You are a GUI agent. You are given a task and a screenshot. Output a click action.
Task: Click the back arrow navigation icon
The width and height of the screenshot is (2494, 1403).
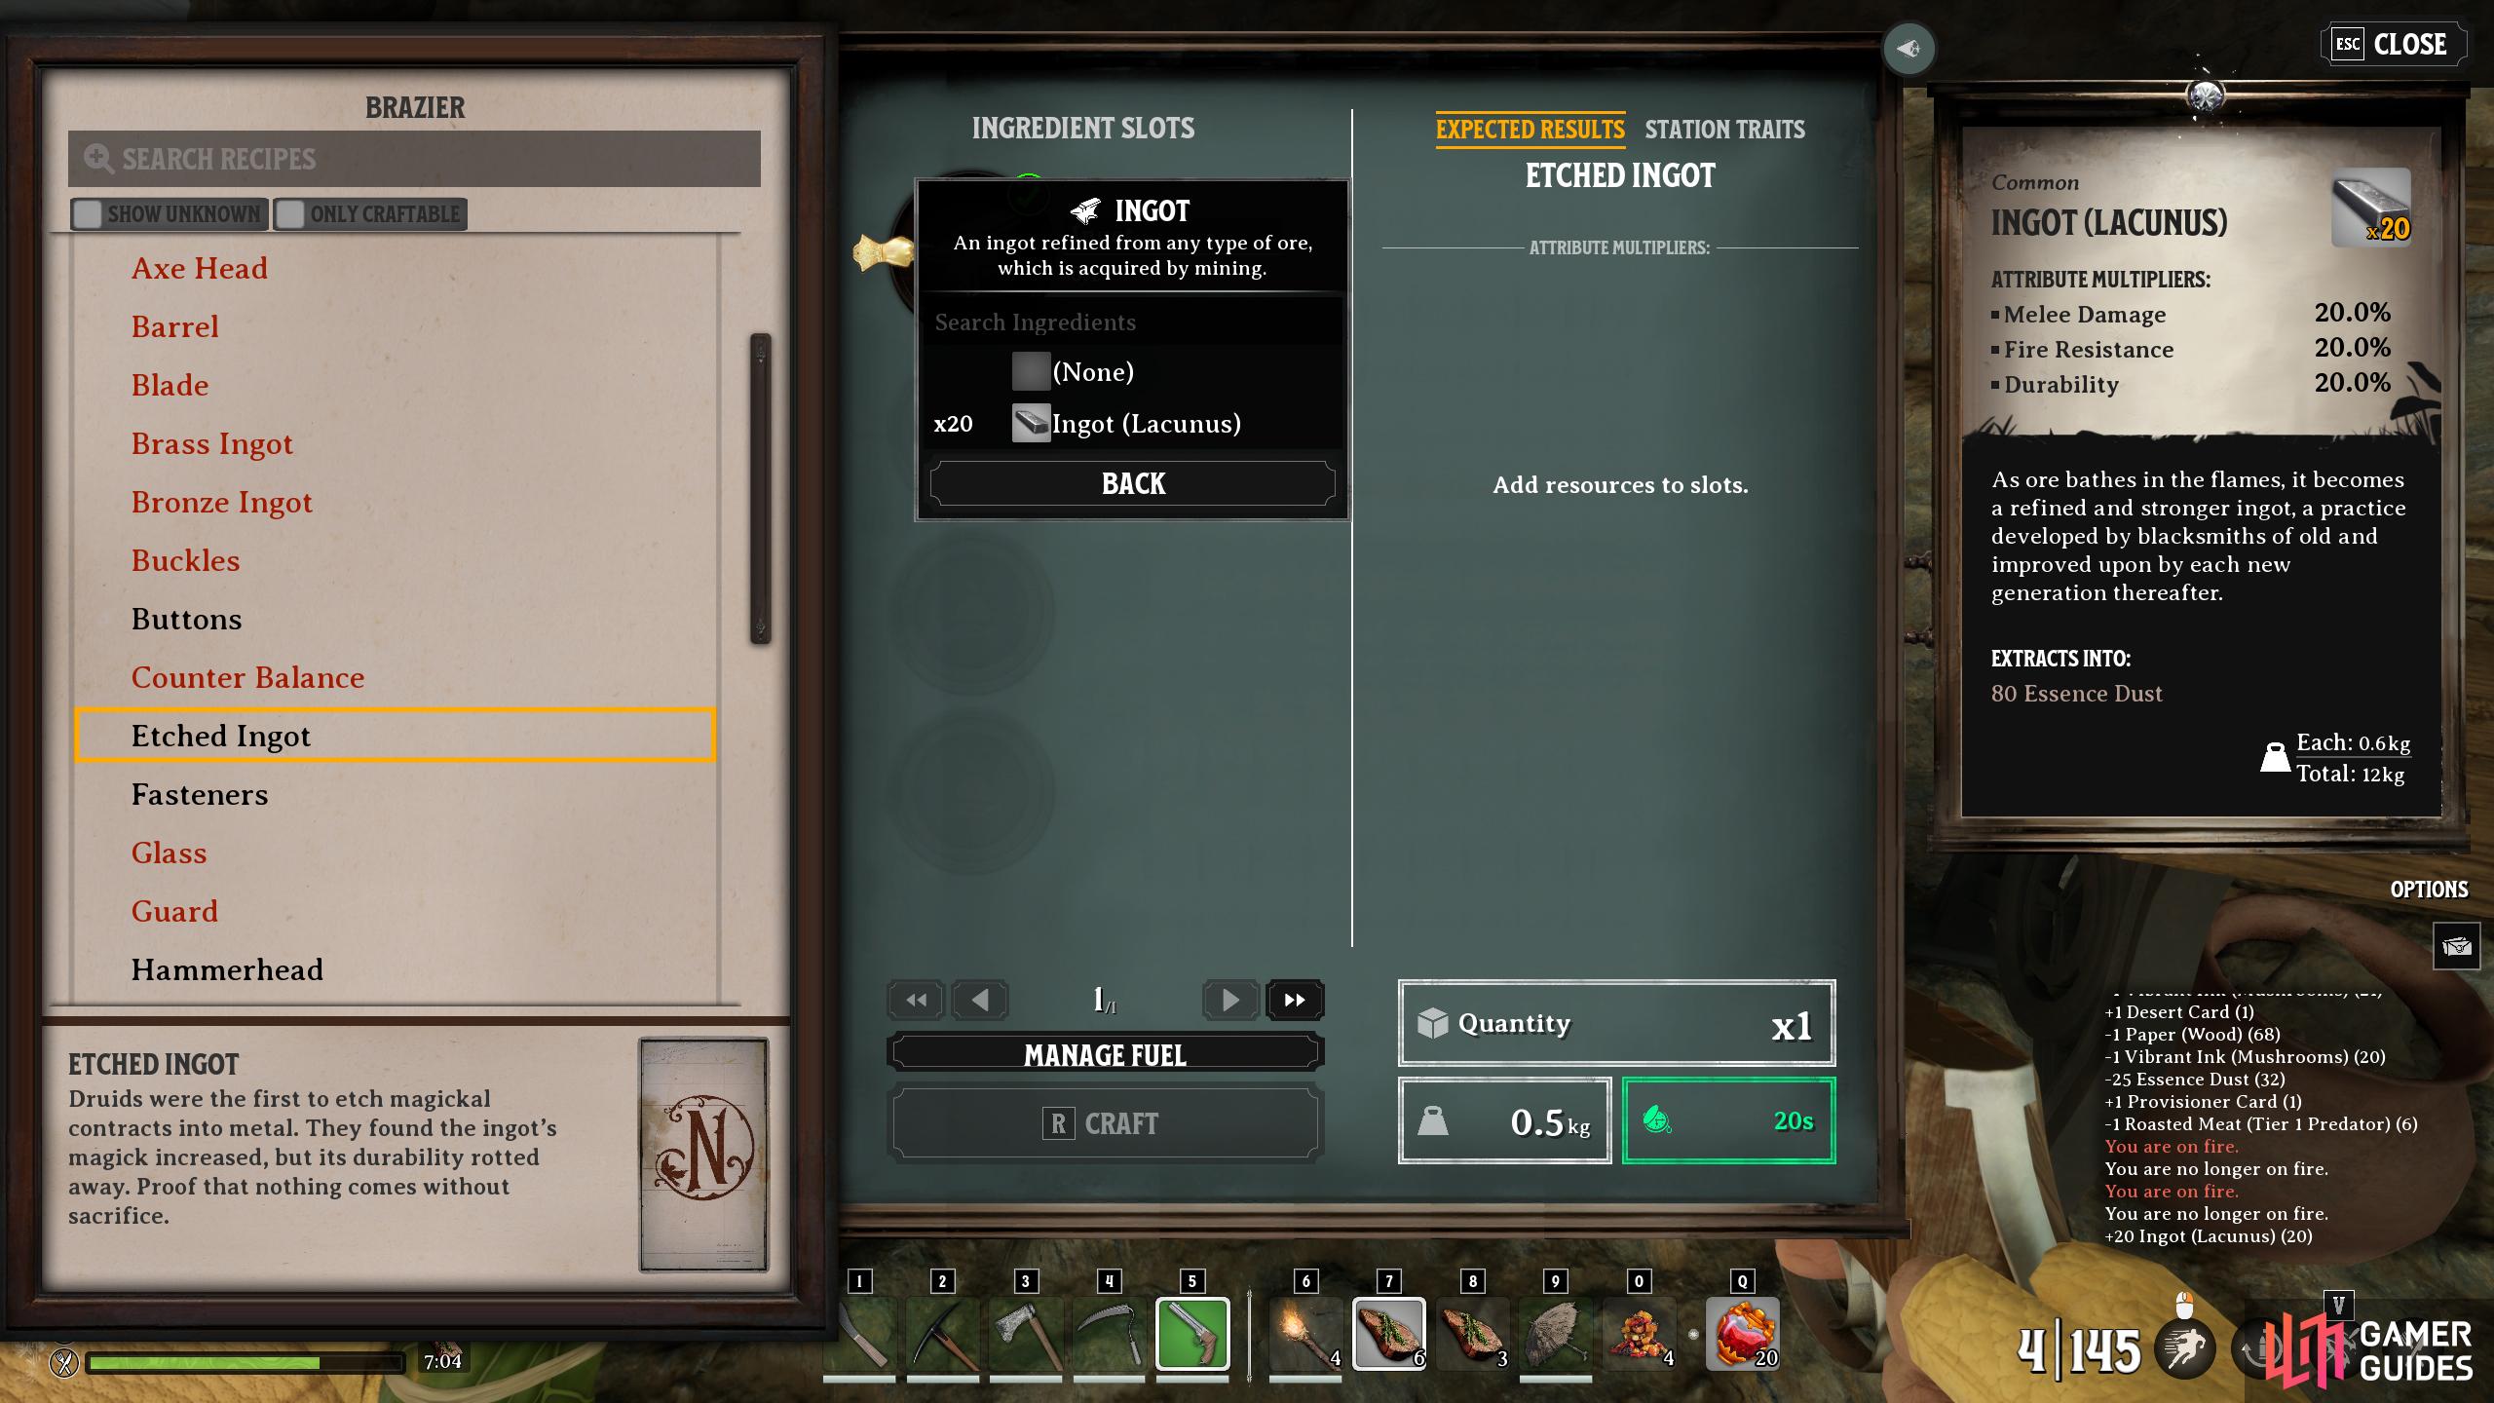pos(976,999)
